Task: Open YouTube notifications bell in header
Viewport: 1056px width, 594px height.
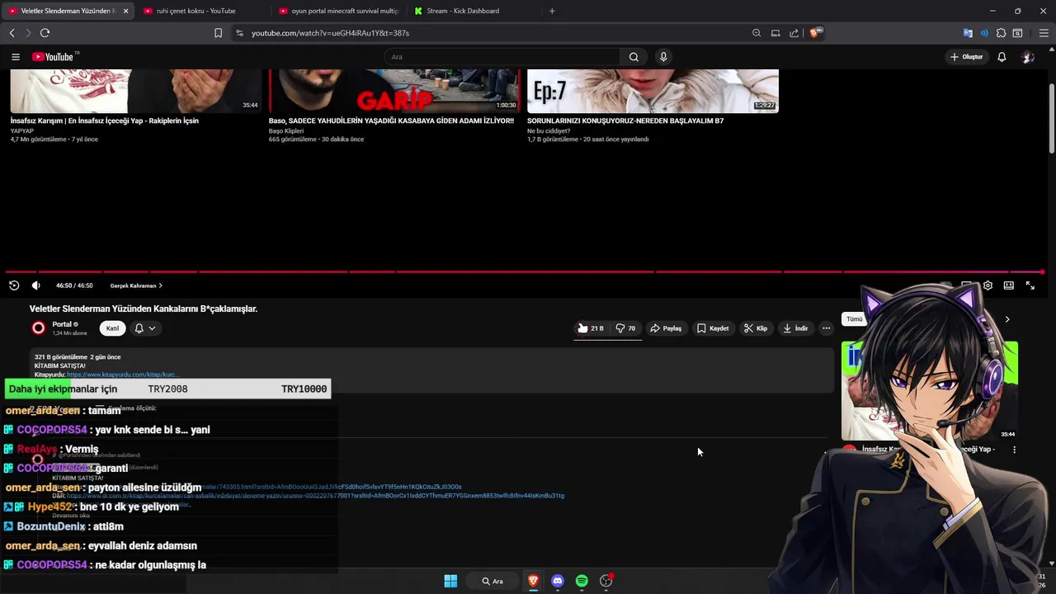Action: (1002, 57)
